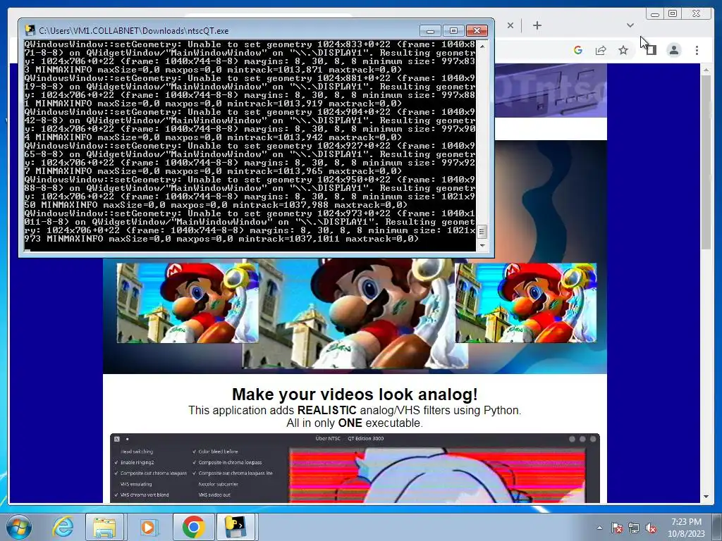Click console scrollbar up arrow
Screen dimensions: 722x541
pyautogui.click(x=482, y=46)
